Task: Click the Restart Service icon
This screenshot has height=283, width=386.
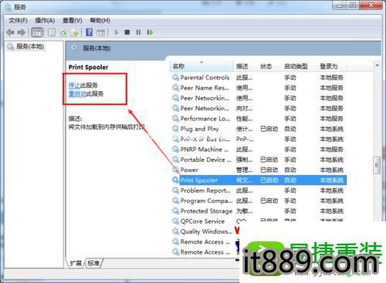Action: [x=150, y=32]
